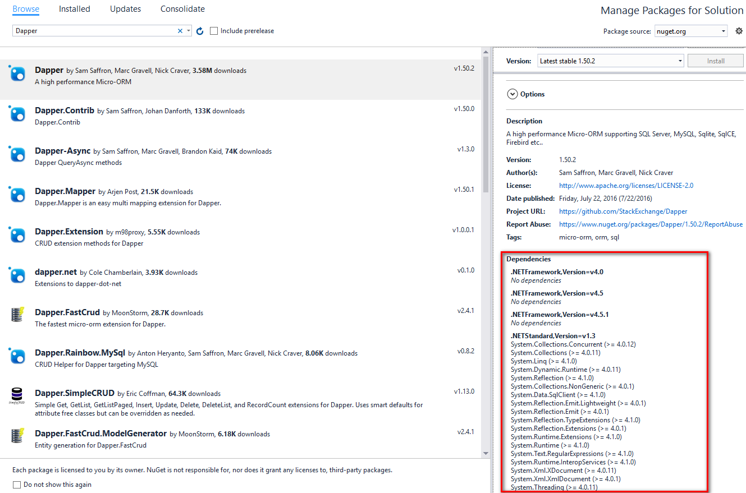The height and width of the screenshot is (493, 746).
Task: Open the Apache license link
Action: click(x=626, y=186)
